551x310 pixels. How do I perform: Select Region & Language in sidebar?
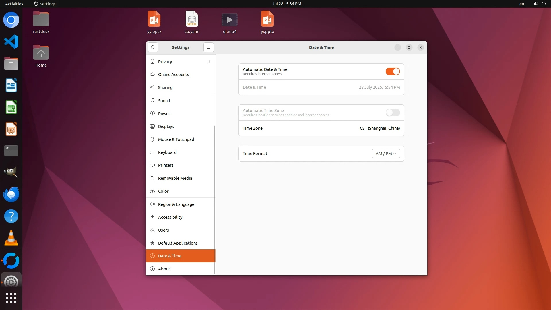click(x=176, y=204)
